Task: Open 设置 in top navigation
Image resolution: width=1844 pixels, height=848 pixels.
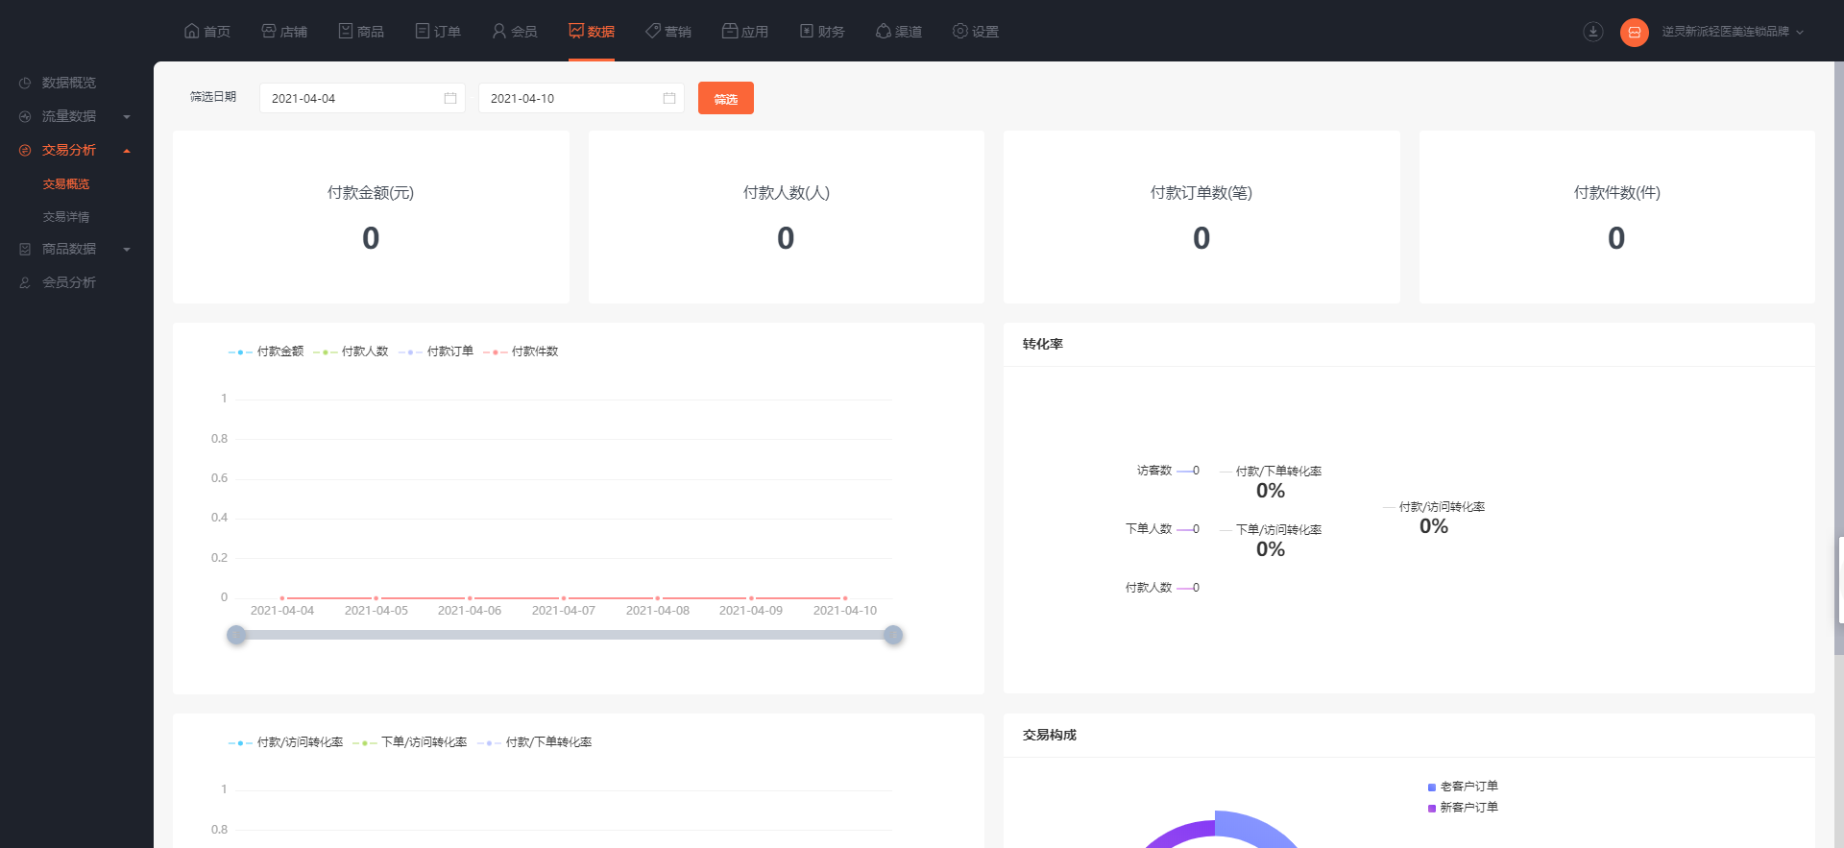Action: click(x=976, y=31)
